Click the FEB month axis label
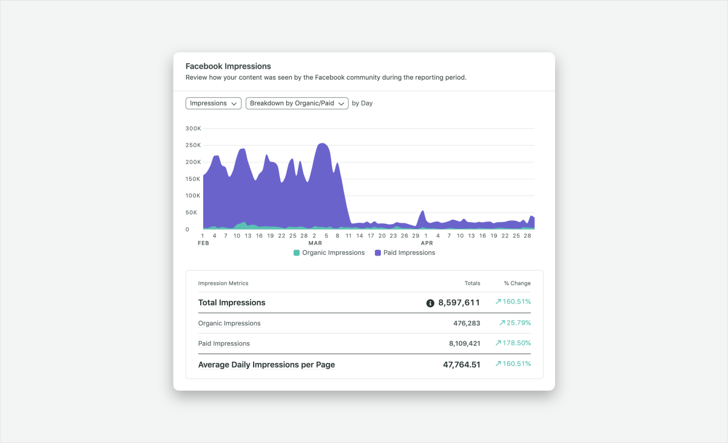This screenshot has width=728, height=443. [203, 243]
